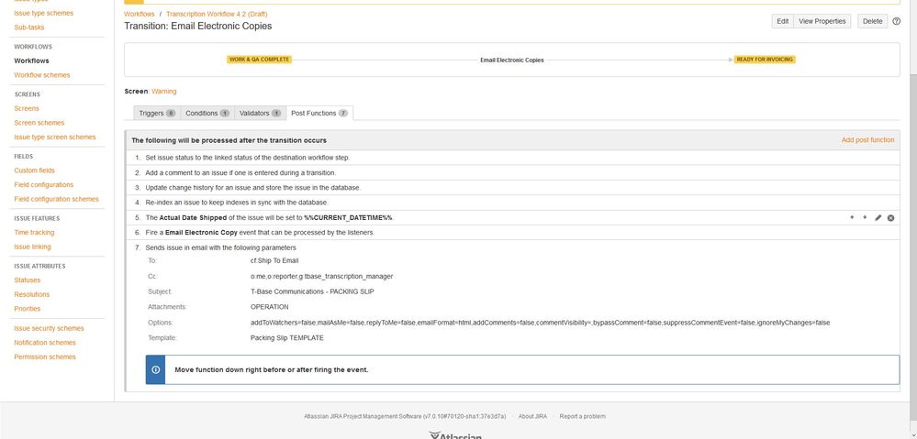Click Email Electronic Copies transition label in diagram
The image size is (917, 439).
[511, 60]
